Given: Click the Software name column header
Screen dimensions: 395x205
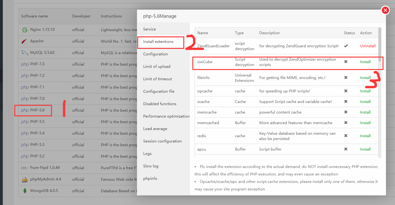Looking at the screenshot, I should 35,16.
